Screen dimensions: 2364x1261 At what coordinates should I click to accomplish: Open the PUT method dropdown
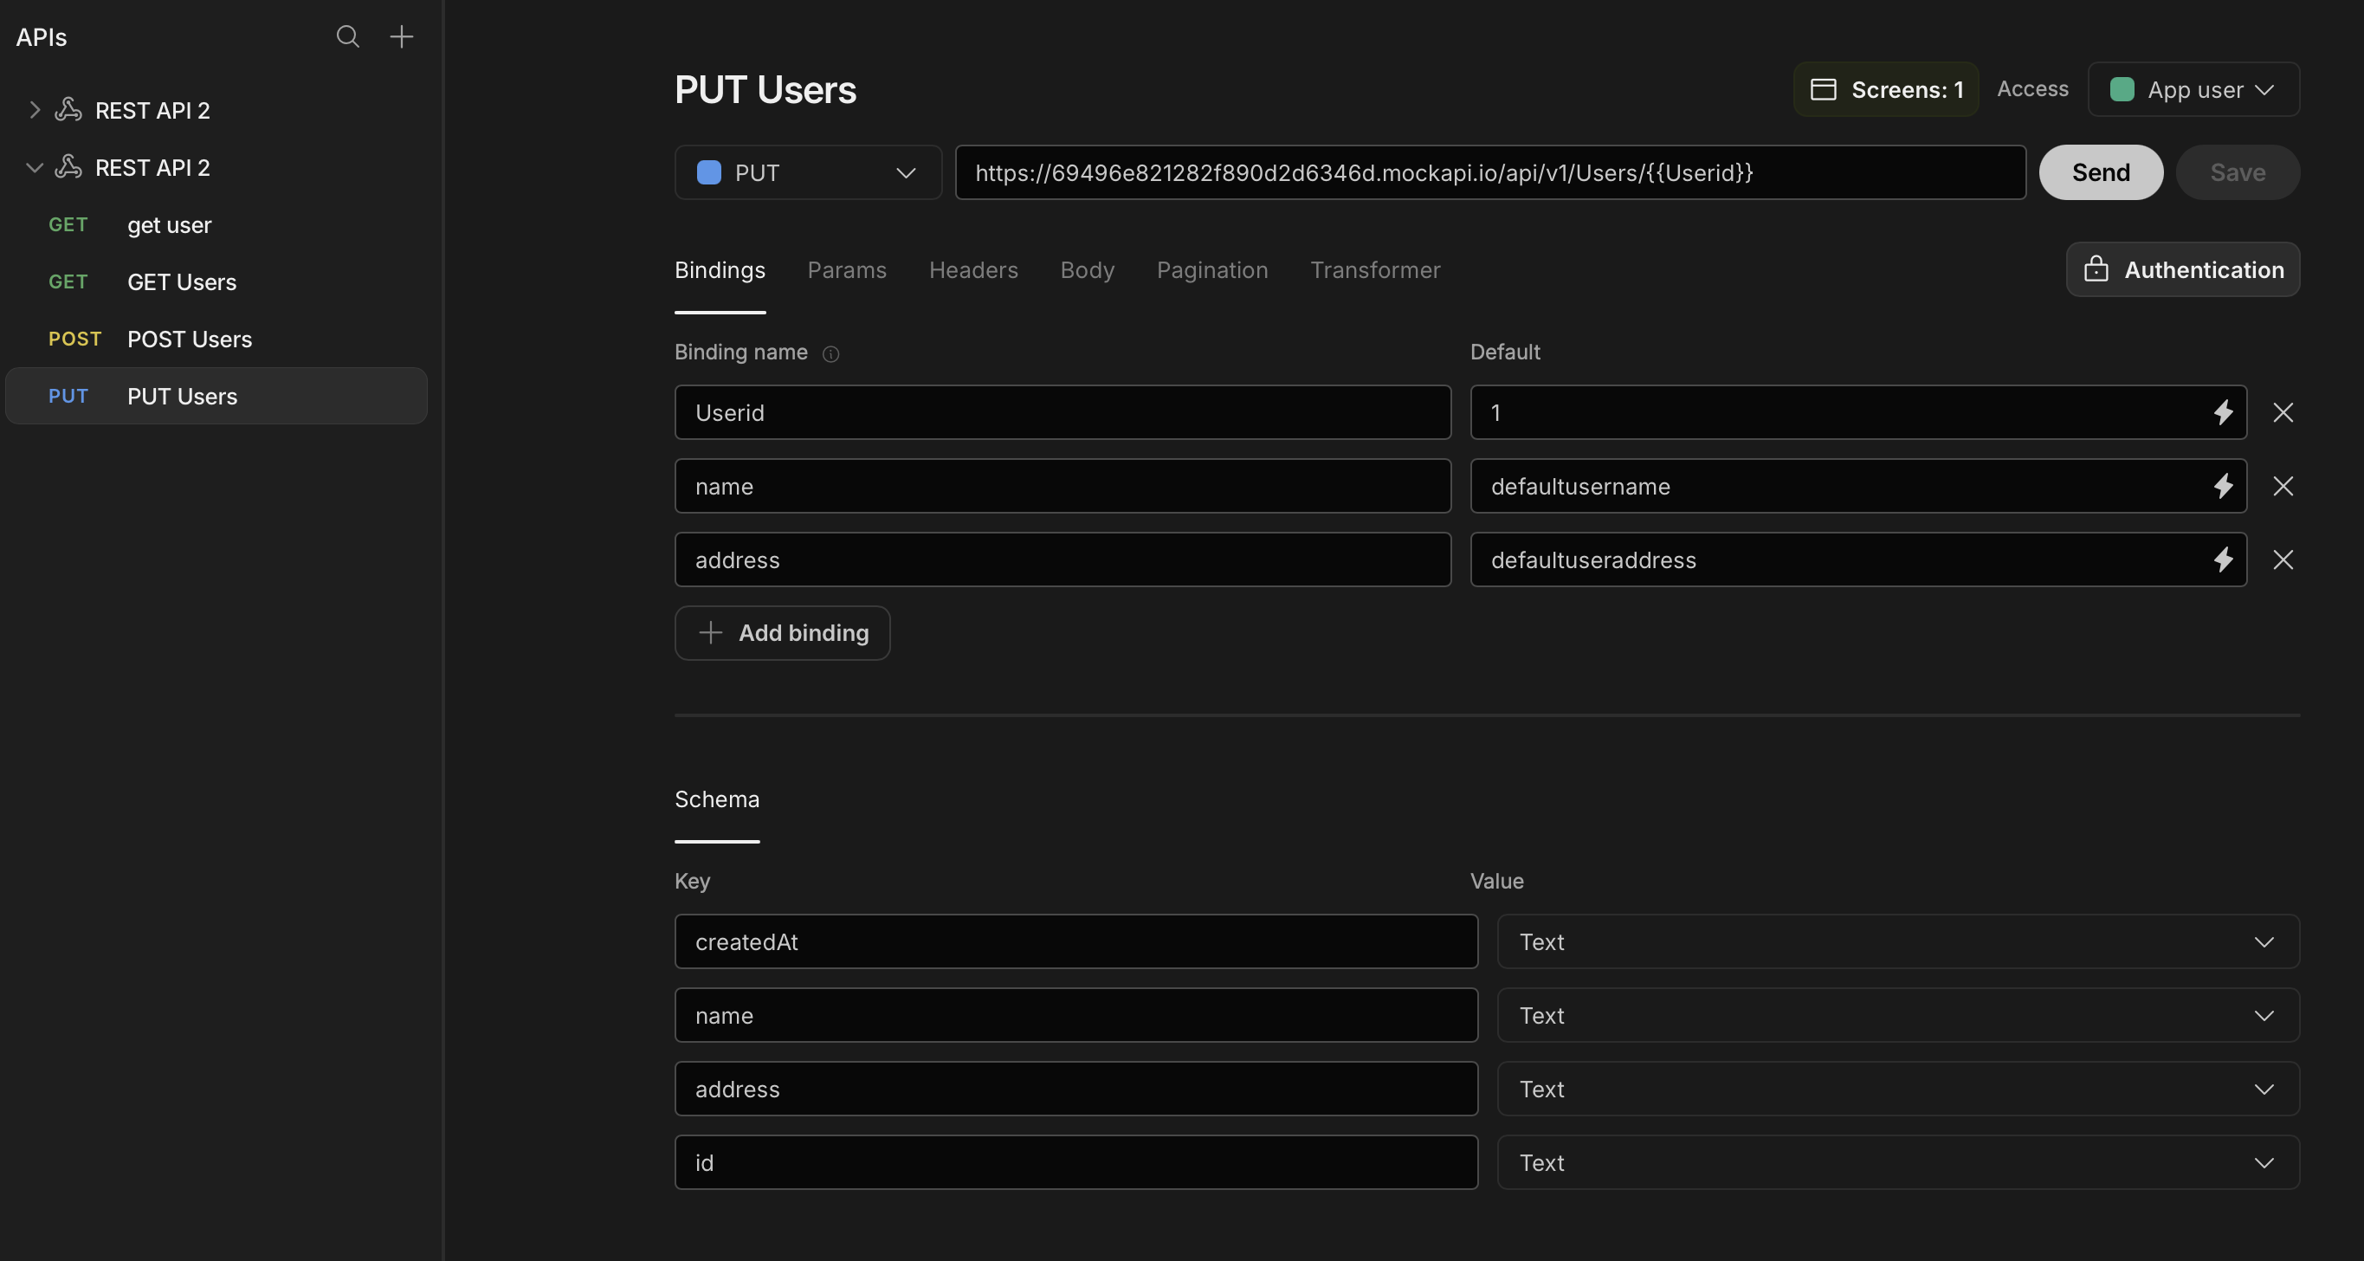point(808,172)
